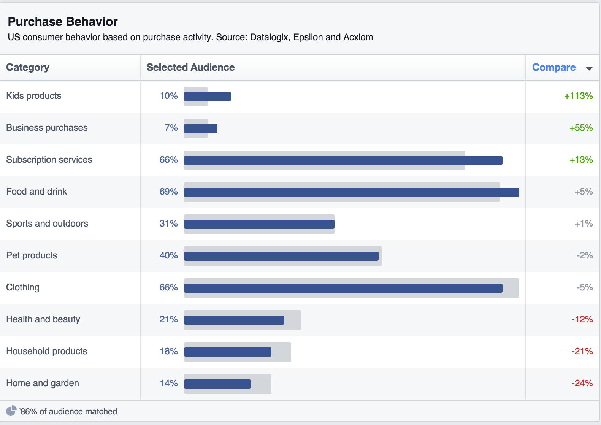
Task: Click the +113% comparison for Kids products
Action: click(x=578, y=96)
